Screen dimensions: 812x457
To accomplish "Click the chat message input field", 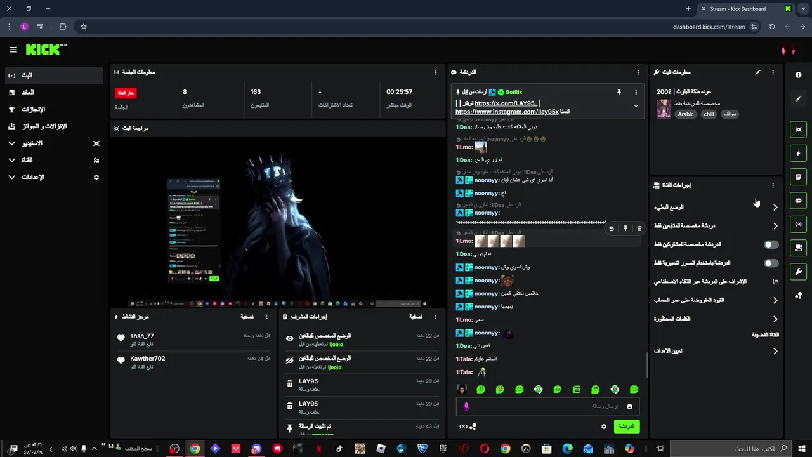I will pos(547,406).
